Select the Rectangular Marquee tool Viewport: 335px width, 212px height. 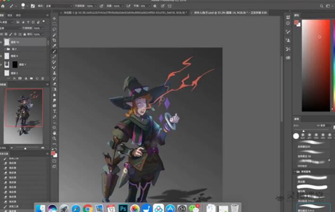[54, 24]
